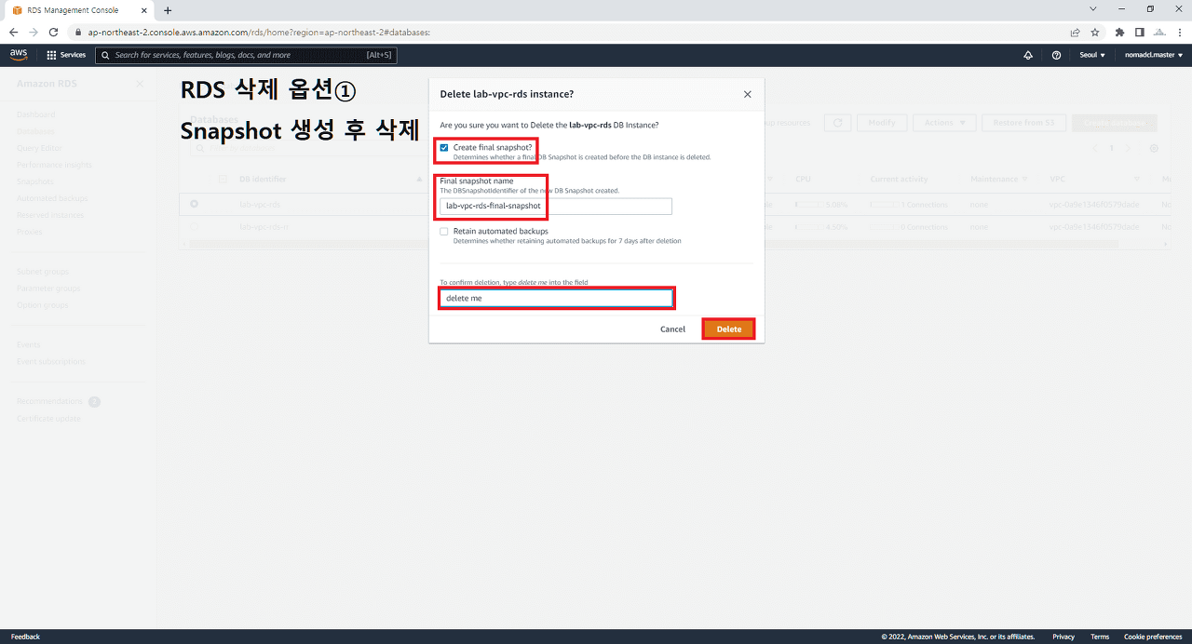Open the Chrome three-dot menu
Image resolution: width=1192 pixels, height=644 pixels.
[x=1179, y=32]
